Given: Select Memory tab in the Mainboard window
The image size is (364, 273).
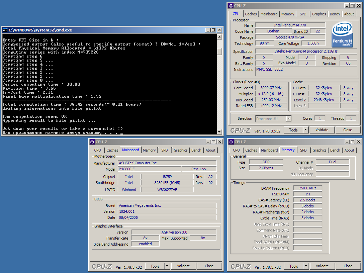Looking at the screenshot, I should [149, 150].
